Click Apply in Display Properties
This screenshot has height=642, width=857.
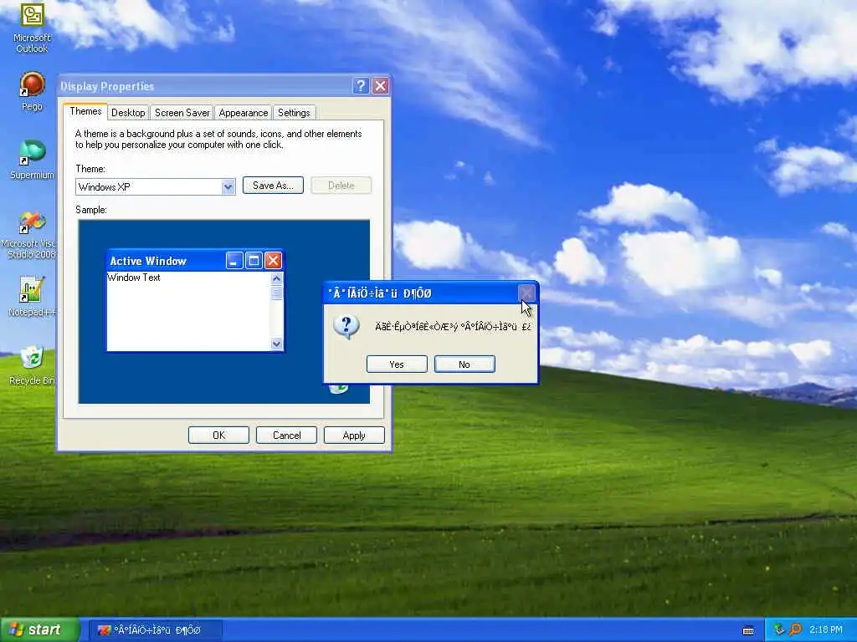[x=354, y=435]
